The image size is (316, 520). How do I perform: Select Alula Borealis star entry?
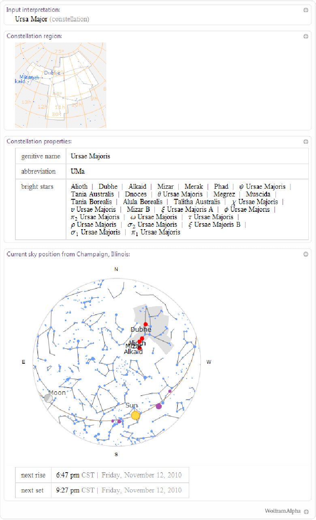143,202
